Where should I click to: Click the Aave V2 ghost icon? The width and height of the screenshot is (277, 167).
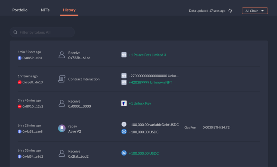click(x=62, y=128)
